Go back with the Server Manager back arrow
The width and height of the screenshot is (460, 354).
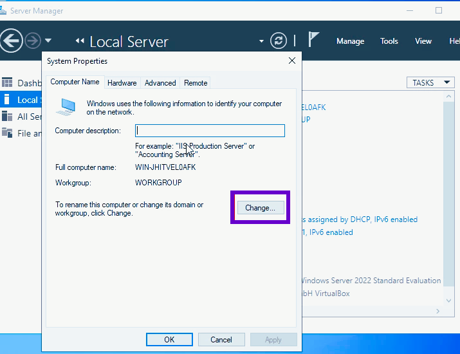11,41
